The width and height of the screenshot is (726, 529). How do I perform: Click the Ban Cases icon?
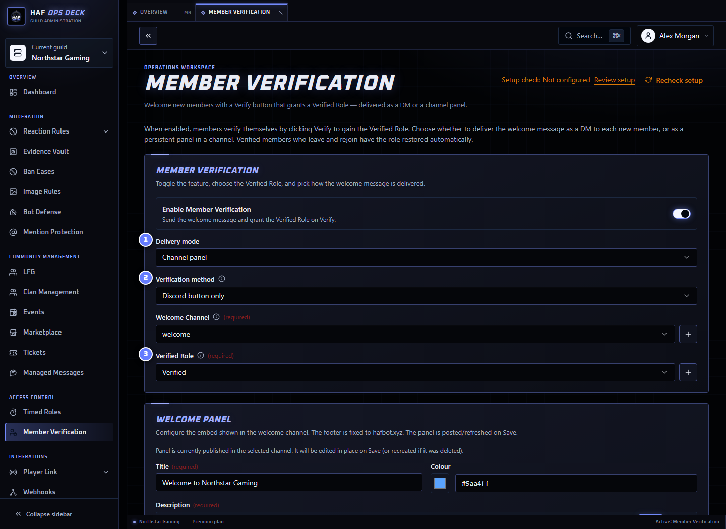point(13,172)
